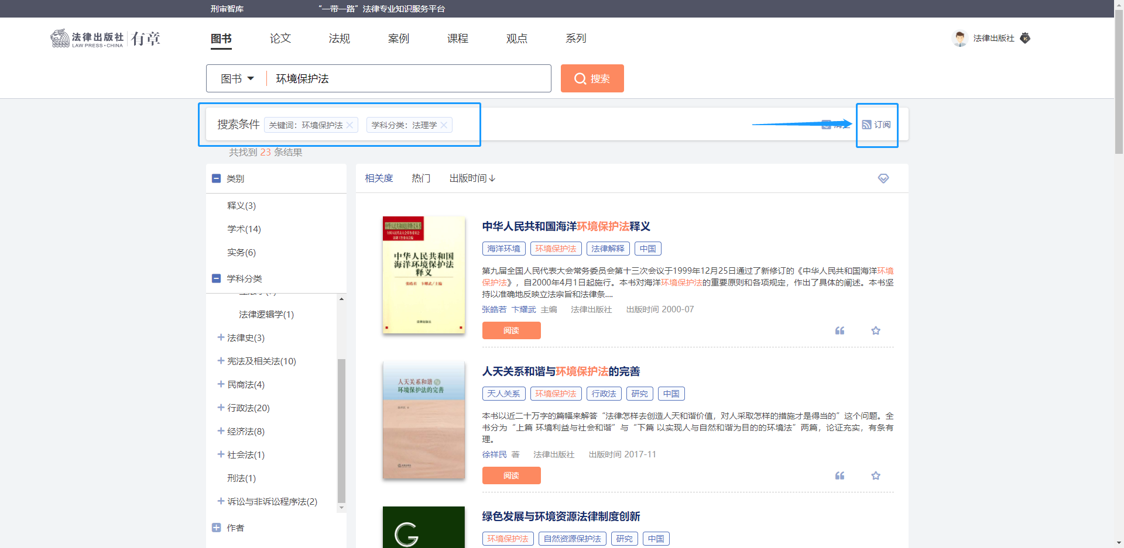Open the 图书 search type dropdown
Viewport: 1124px width, 548px height.
[x=237, y=78]
